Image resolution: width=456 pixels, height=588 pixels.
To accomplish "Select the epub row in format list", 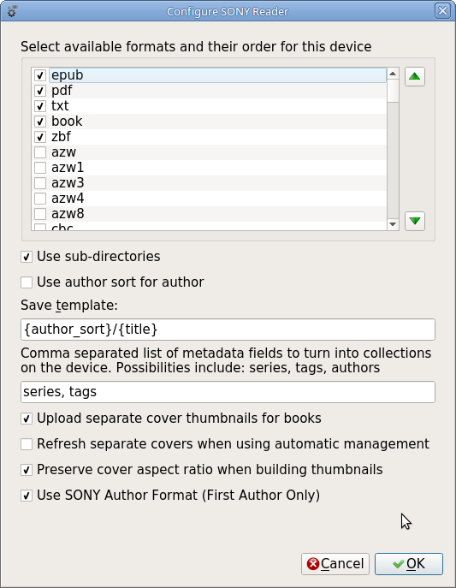I will pos(209,75).
